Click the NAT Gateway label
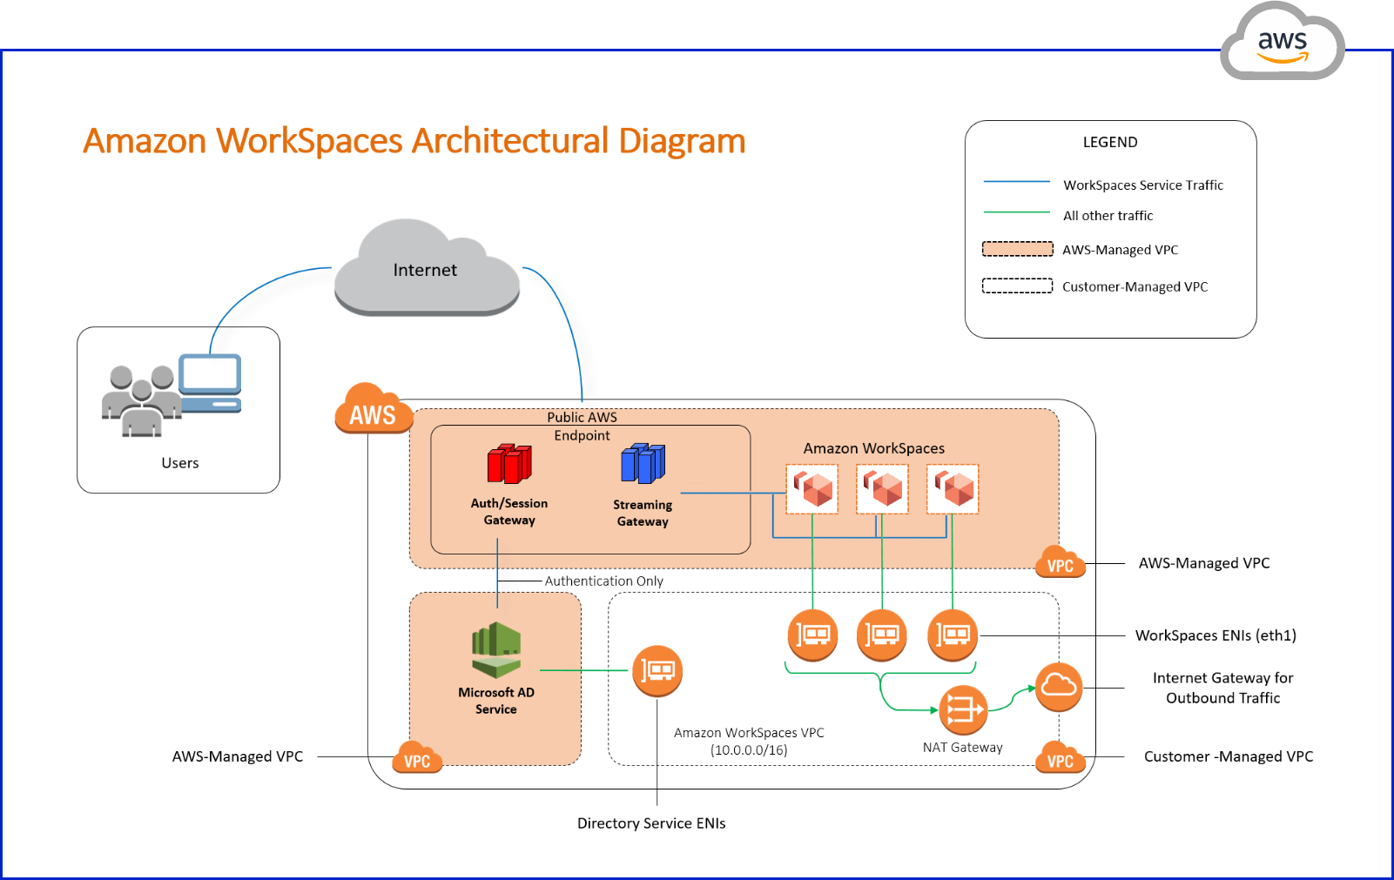Image resolution: width=1394 pixels, height=880 pixels. pyautogui.click(x=963, y=748)
